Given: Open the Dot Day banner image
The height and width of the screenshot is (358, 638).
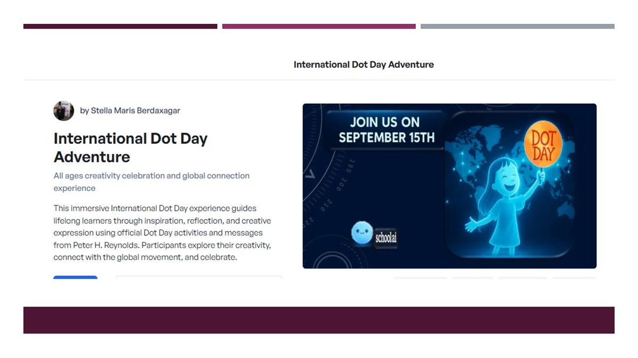Looking at the screenshot, I should coord(449,186).
